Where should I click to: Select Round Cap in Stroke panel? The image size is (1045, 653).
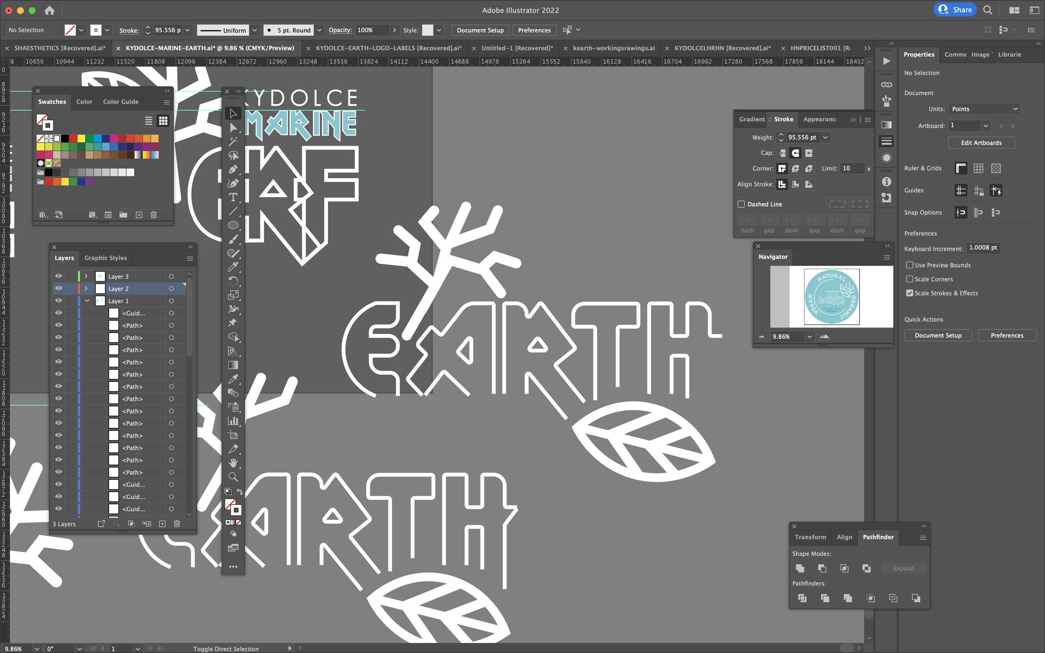pos(795,153)
